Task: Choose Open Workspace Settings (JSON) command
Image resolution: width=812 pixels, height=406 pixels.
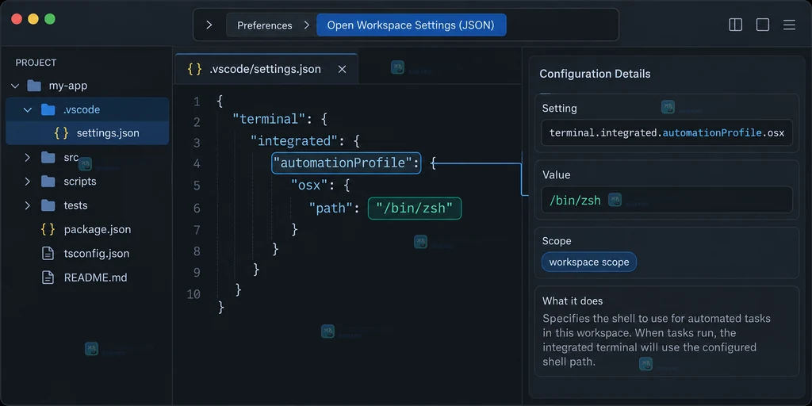Action: [x=412, y=25]
